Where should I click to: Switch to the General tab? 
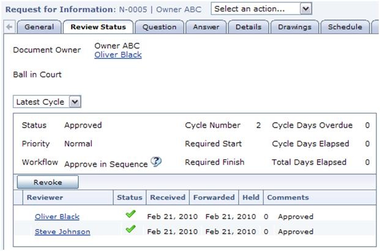pyautogui.click(x=39, y=27)
